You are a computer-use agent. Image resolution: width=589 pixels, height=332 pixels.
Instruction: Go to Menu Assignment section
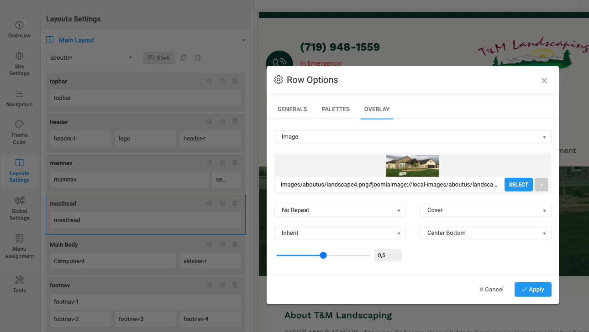(x=19, y=246)
